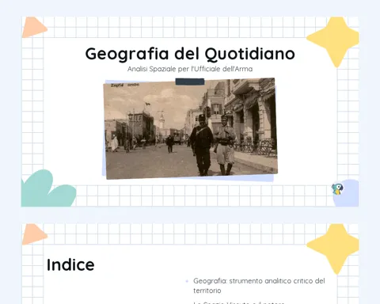
Task: Select the 'Indice' heading
Action: pyautogui.click(x=70, y=264)
